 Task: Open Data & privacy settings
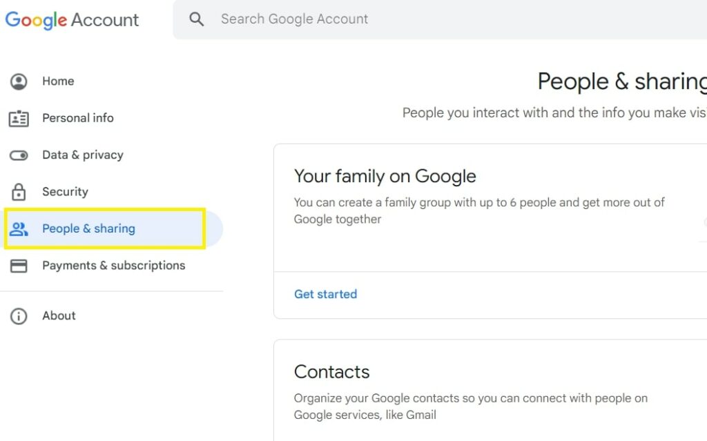pyautogui.click(x=83, y=155)
